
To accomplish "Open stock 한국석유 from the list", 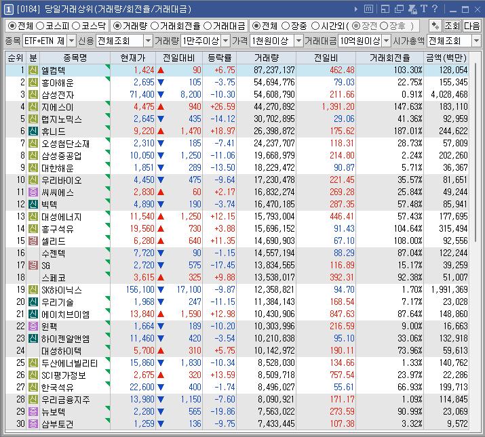I will (x=58, y=388).
